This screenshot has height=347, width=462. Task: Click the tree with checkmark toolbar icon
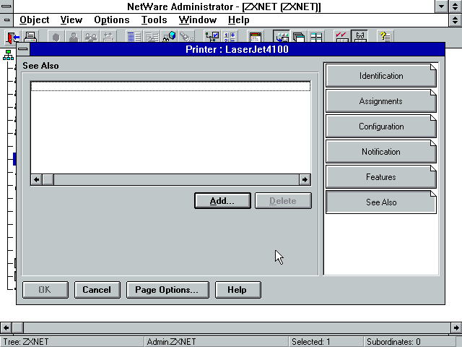[x=212, y=37]
